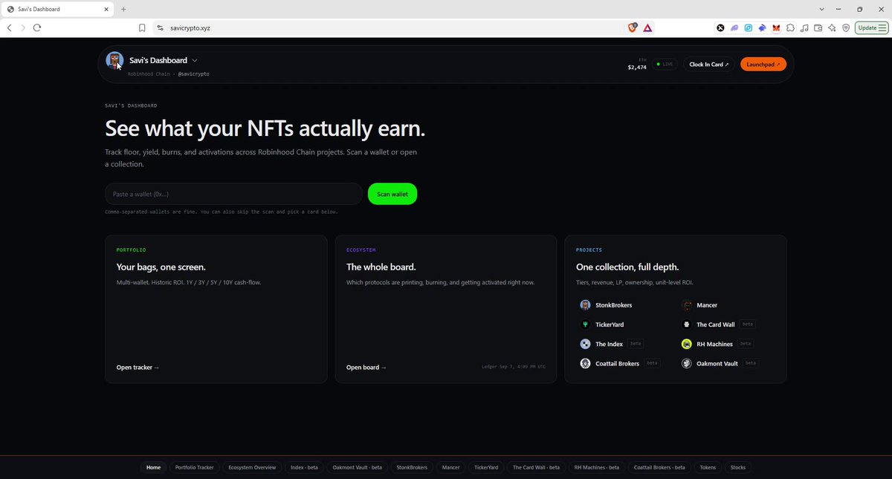Click the StonkBrokers avatar in Projects card
Viewport: 892px width, 479px height.
585,305
